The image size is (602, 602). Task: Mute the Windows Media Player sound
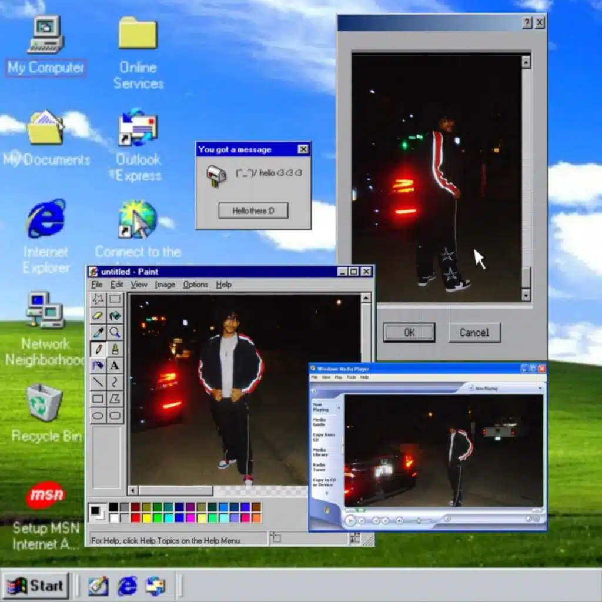(399, 520)
